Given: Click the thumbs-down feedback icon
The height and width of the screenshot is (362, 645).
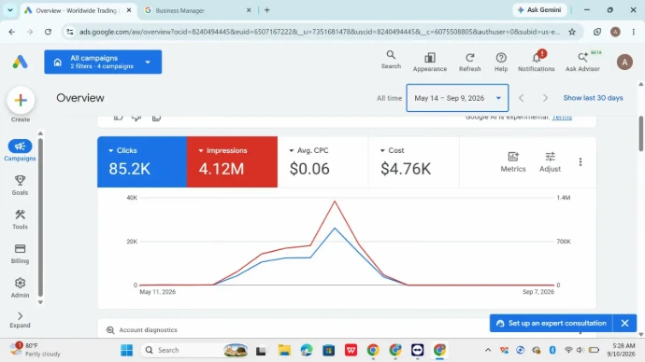Looking at the screenshot, I should [x=136, y=118].
